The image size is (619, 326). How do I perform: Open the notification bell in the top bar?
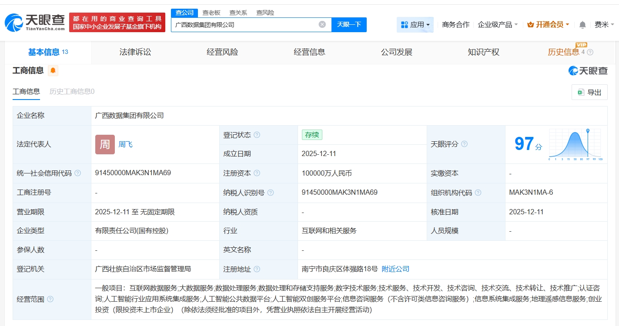[582, 25]
